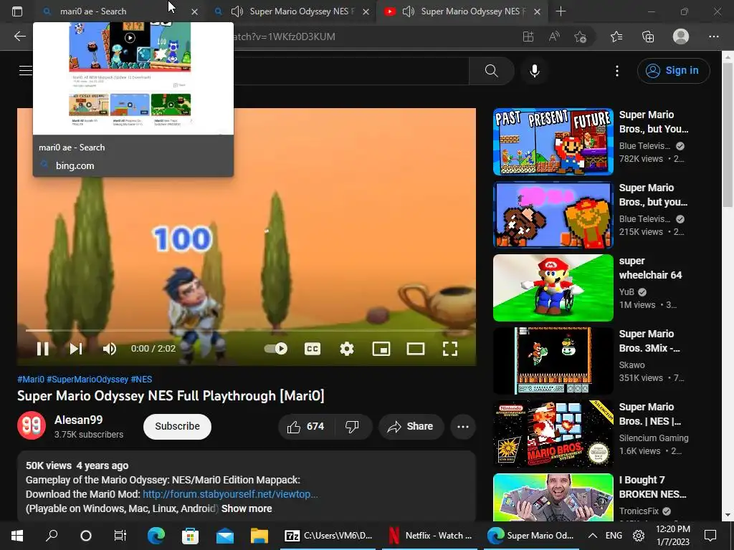
Task: Search with your voice microphone
Action: point(535,71)
